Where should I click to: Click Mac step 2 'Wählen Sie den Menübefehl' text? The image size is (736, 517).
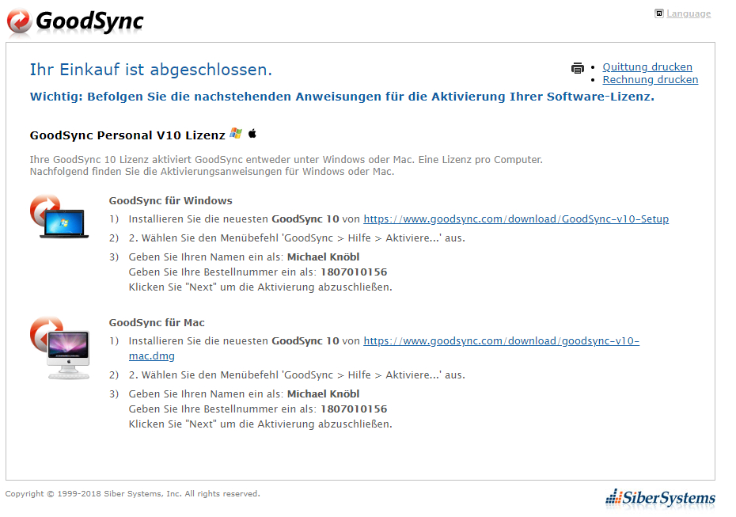(297, 375)
